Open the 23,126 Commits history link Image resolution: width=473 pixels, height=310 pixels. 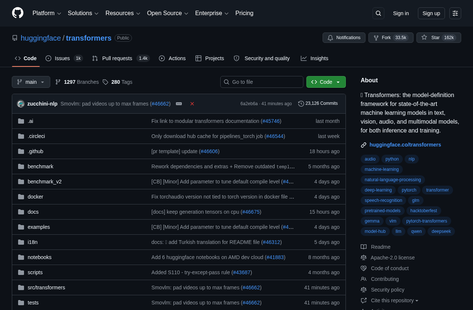(x=318, y=104)
